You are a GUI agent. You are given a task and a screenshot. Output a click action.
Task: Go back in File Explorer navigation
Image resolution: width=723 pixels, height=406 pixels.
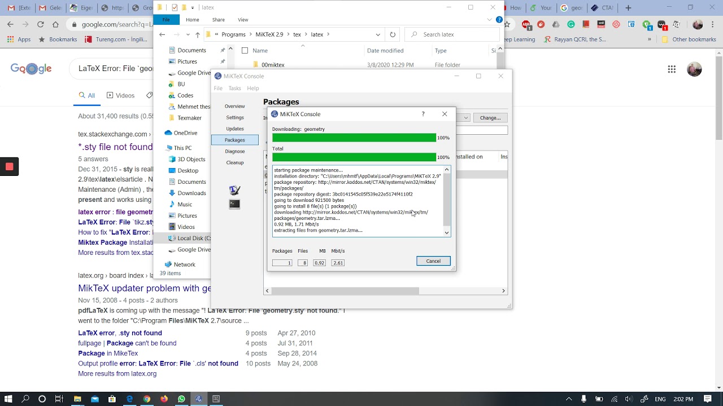pyautogui.click(x=162, y=34)
